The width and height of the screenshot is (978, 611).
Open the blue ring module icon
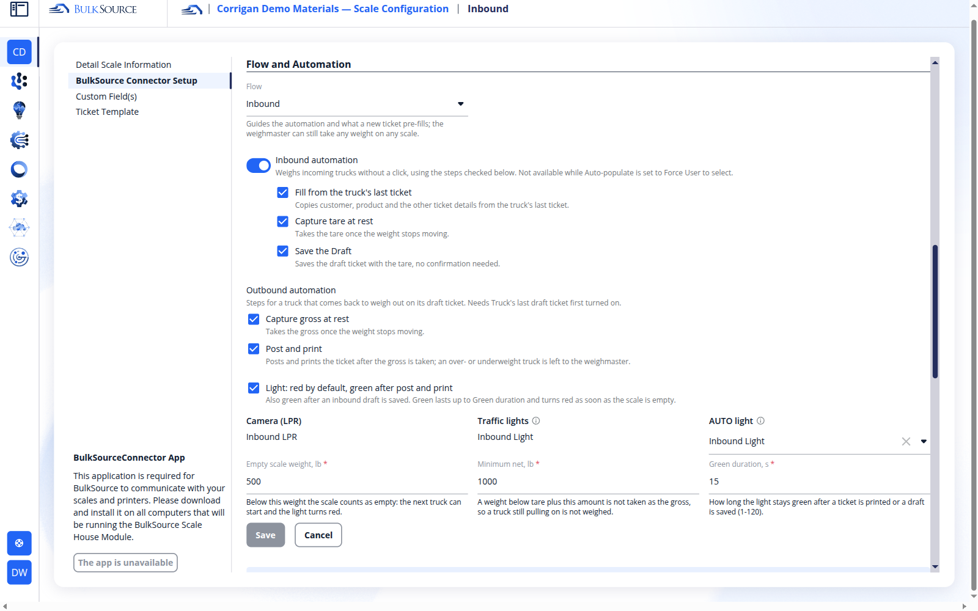click(x=20, y=169)
